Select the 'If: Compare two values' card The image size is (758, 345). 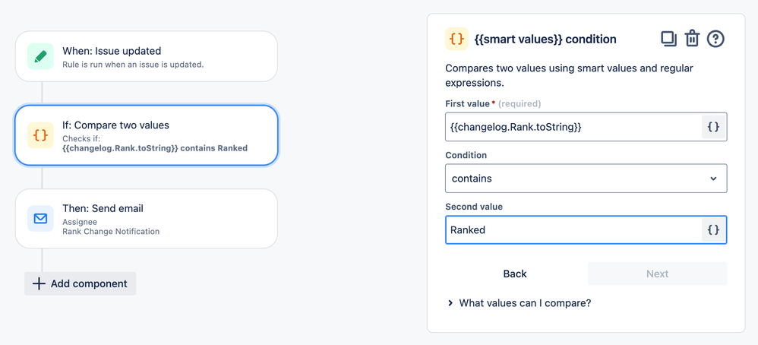146,135
